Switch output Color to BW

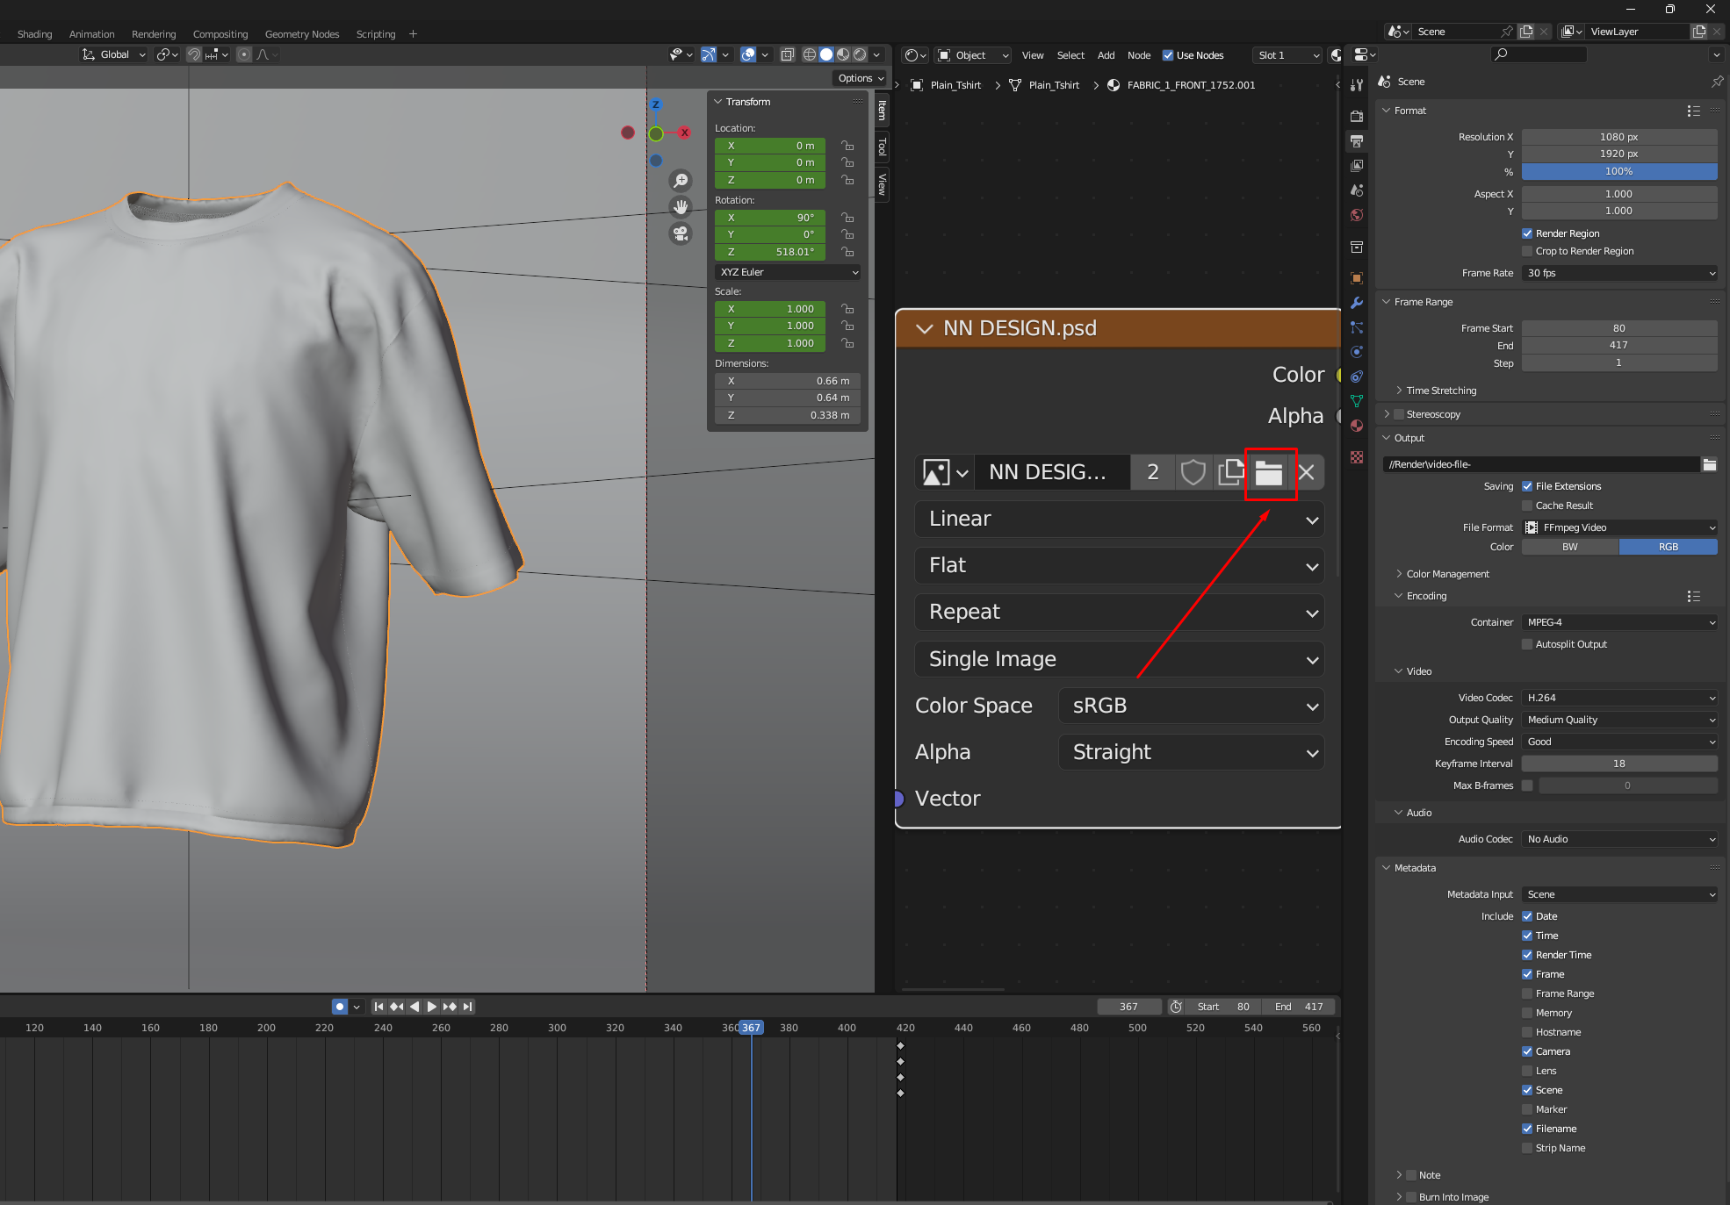pyautogui.click(x=1569, y=547)
